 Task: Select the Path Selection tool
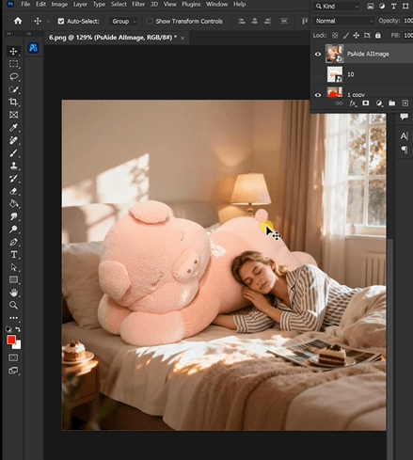[x=13, y=267]
